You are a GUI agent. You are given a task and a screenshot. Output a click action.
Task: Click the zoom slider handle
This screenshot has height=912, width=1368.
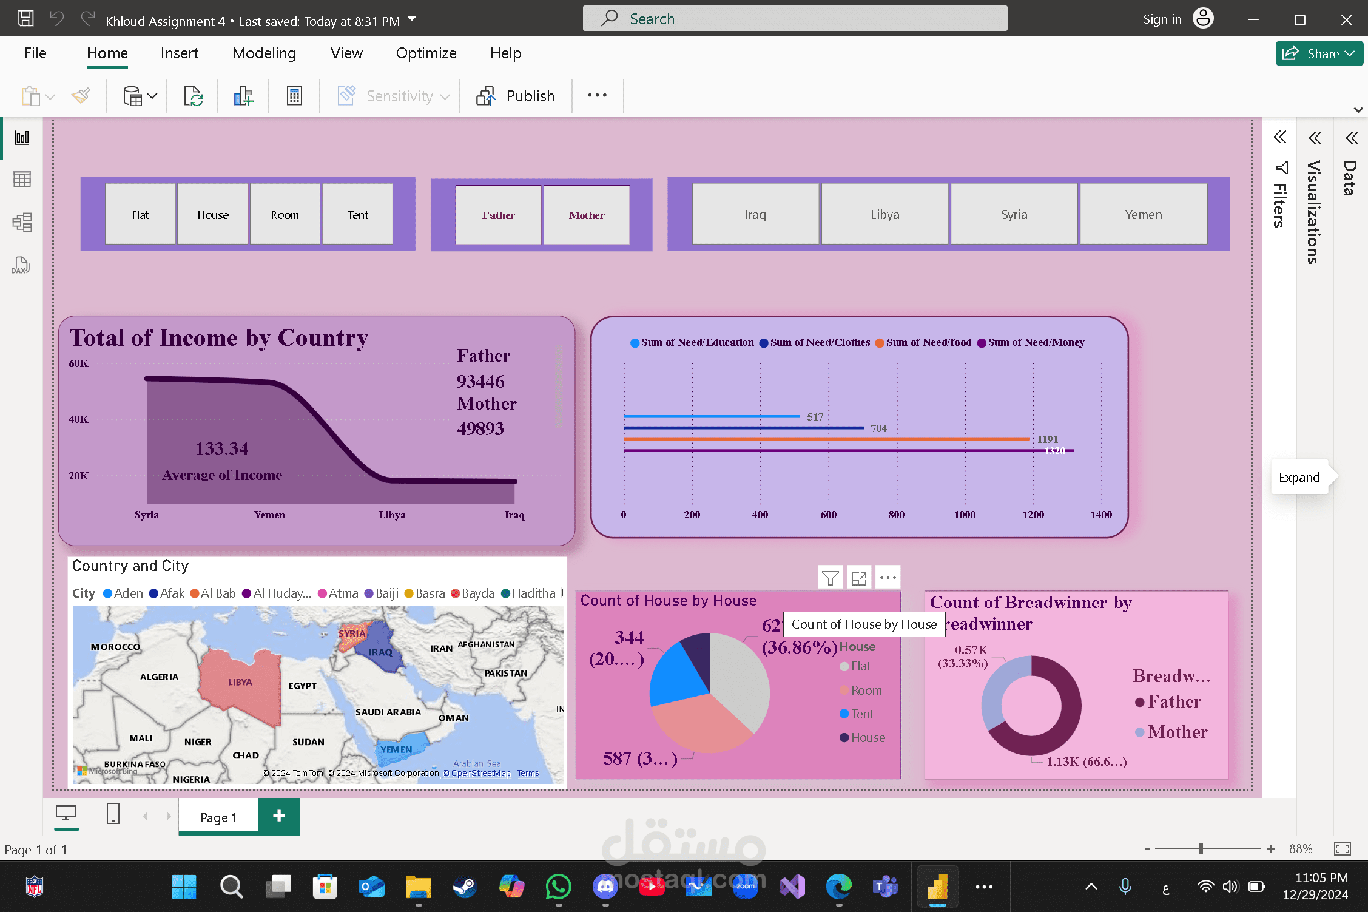pyautogui.click(x=1201, y=849)
